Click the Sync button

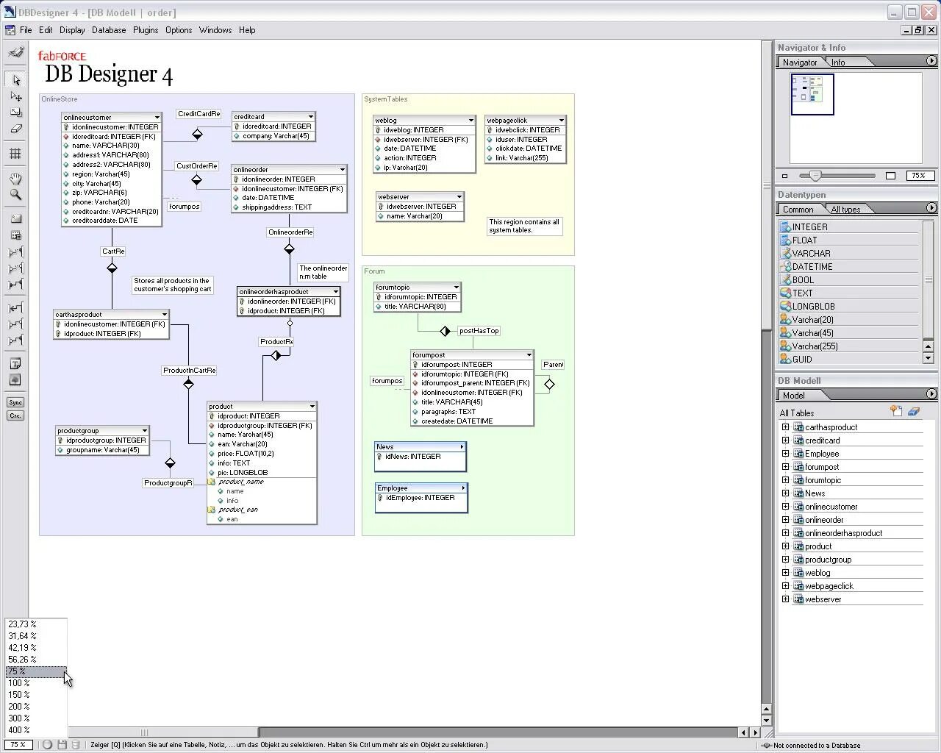(x=15, y=402)
